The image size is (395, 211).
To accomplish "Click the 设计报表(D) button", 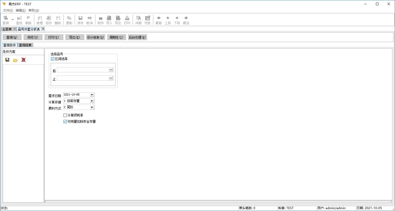I will point(96,37).
